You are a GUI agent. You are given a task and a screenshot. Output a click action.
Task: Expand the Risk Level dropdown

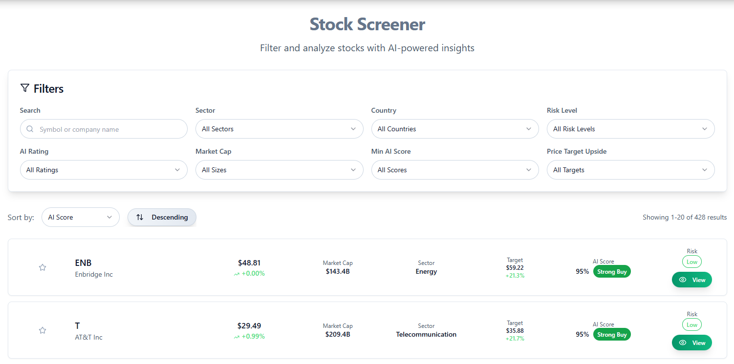(630, 129)
